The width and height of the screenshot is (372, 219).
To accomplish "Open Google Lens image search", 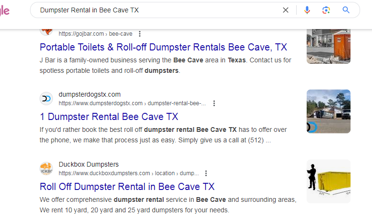I will [326, 10].
